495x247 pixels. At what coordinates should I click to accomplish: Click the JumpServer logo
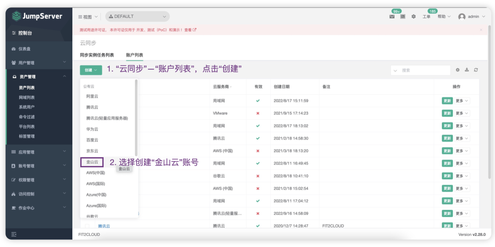point(37,16)
